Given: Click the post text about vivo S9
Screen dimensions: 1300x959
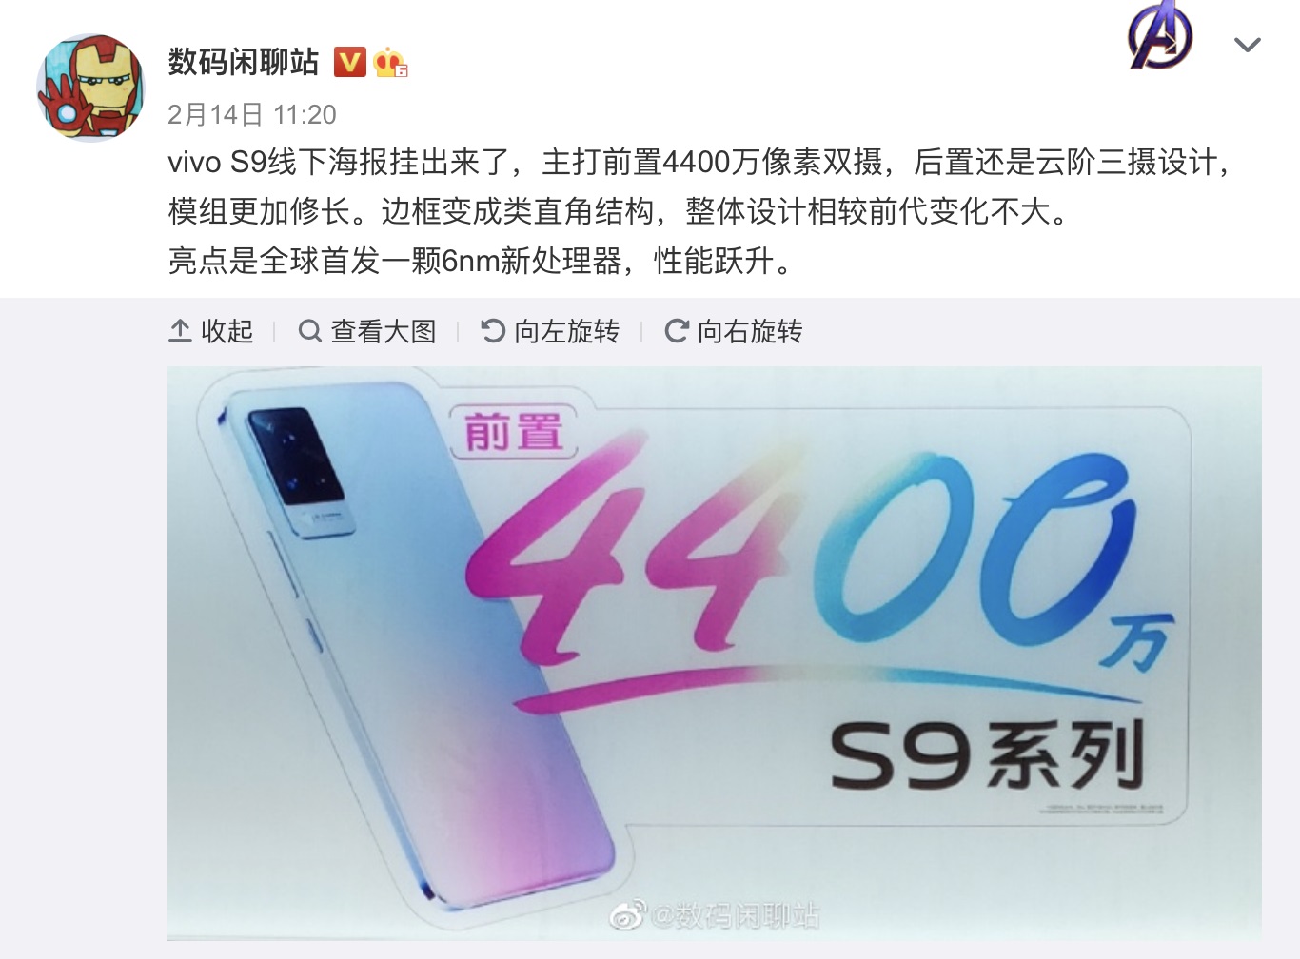Looking at the screenshot, I should tap(700, 211).
